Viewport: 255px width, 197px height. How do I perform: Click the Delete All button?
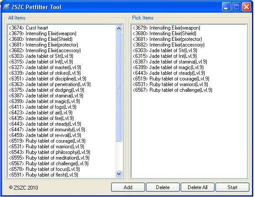coord(198,187)
